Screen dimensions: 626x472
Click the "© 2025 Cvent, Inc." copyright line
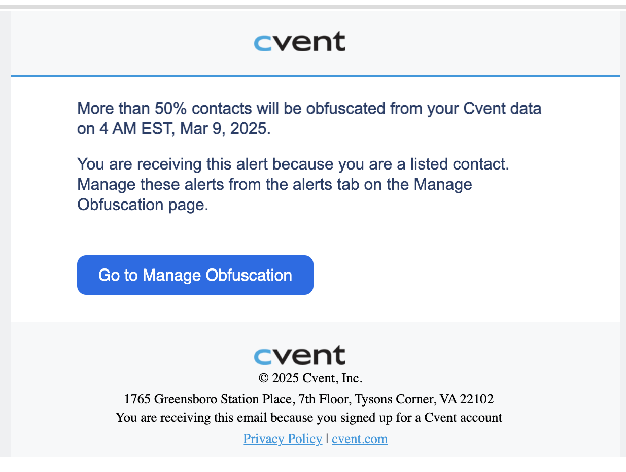[x=310, y=378]
